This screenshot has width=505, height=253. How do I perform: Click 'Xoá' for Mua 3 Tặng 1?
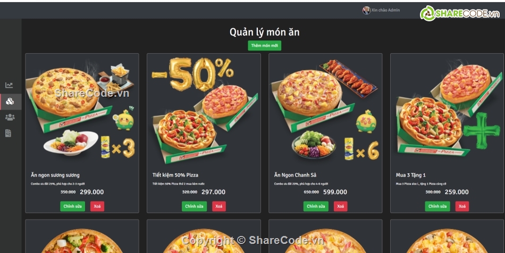[x=462, y=206]
